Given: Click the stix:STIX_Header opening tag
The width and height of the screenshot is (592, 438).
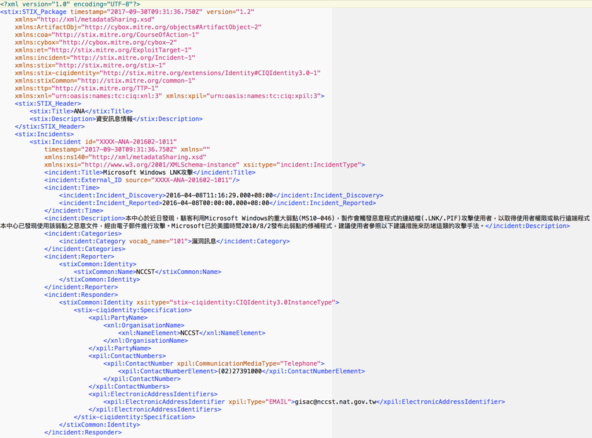Looking at the screenshot, I should [x=48, y=103].
